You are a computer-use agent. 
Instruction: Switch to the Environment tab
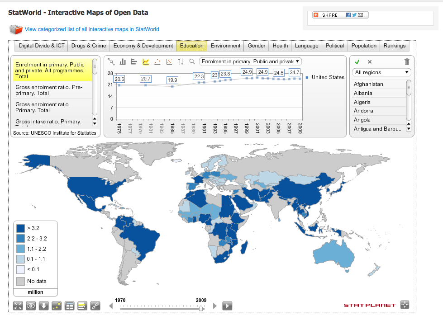coord(225,46)
